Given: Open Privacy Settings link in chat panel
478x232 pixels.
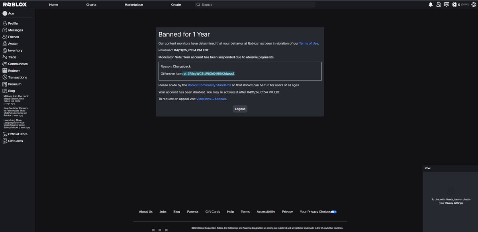Looking at the screenshot, I should click(x=454, y=203).
